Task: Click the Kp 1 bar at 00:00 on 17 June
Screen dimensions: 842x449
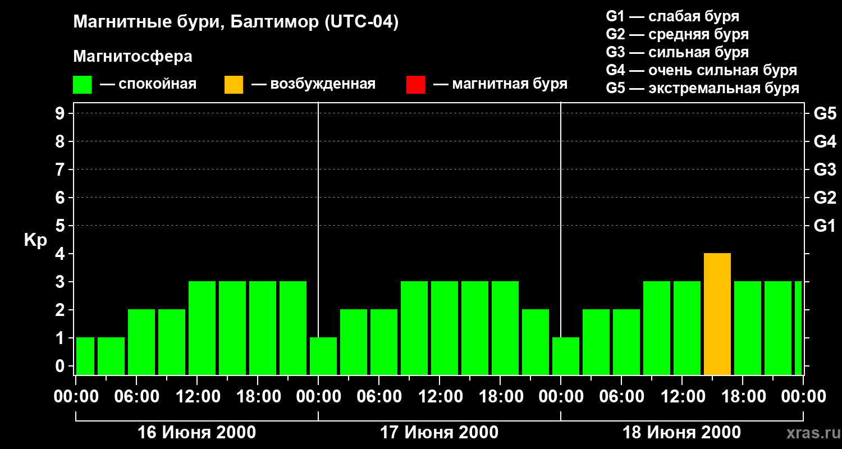Action: coord(323,356)
